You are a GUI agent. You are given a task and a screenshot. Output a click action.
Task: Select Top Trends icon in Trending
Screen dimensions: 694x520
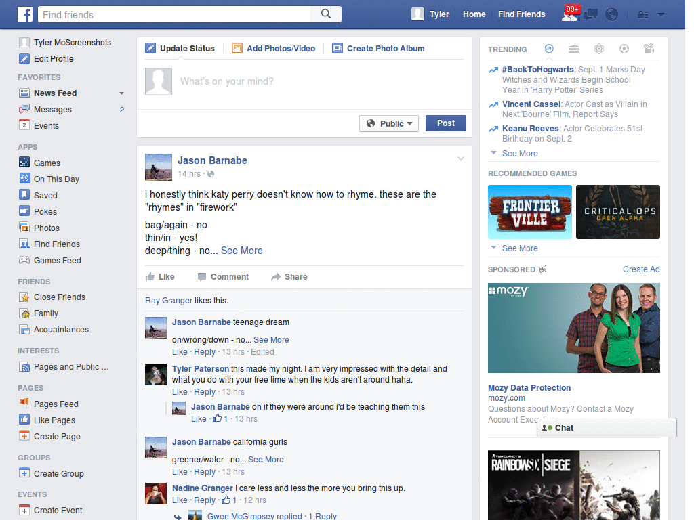(x=549, y=49)
